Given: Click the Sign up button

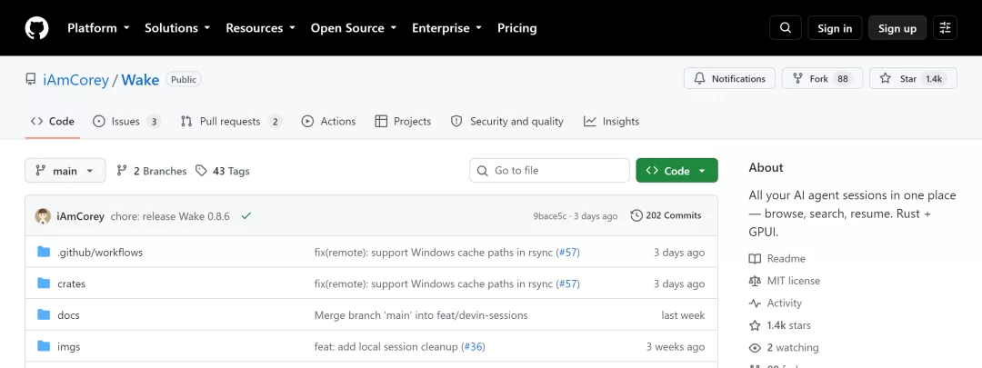Looking at the screenshot, I should pyautogui.click(x=897, y=28).
